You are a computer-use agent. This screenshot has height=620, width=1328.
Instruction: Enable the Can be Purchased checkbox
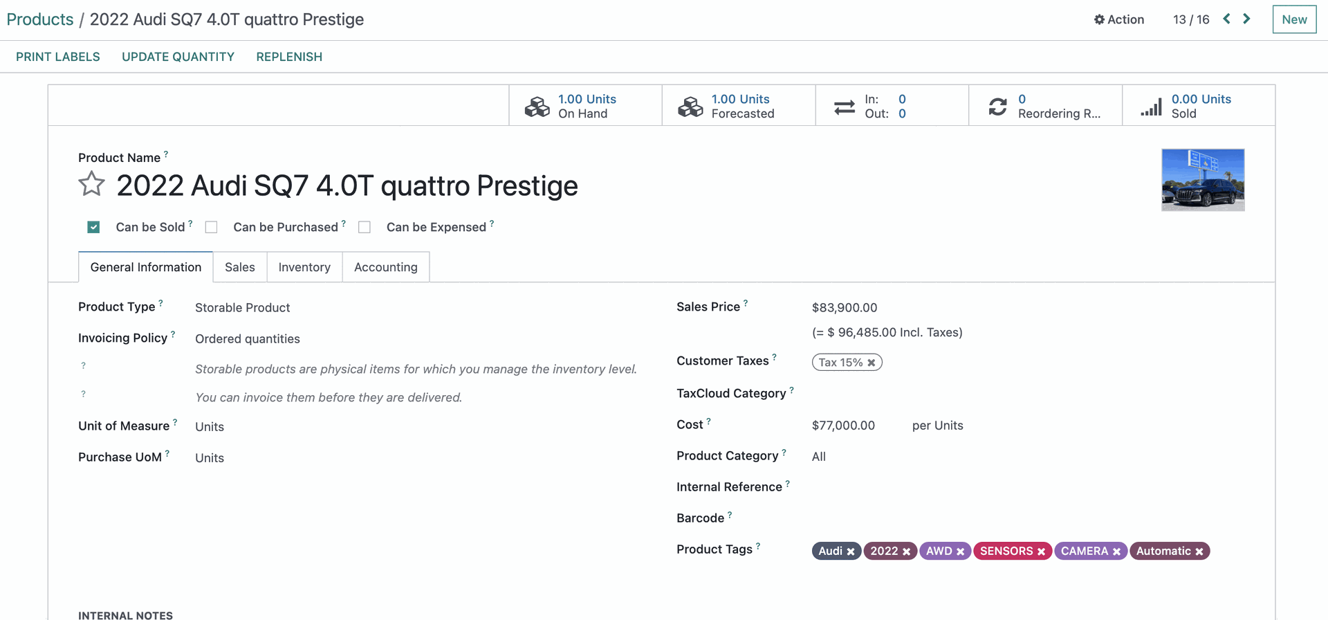[212, 227]
